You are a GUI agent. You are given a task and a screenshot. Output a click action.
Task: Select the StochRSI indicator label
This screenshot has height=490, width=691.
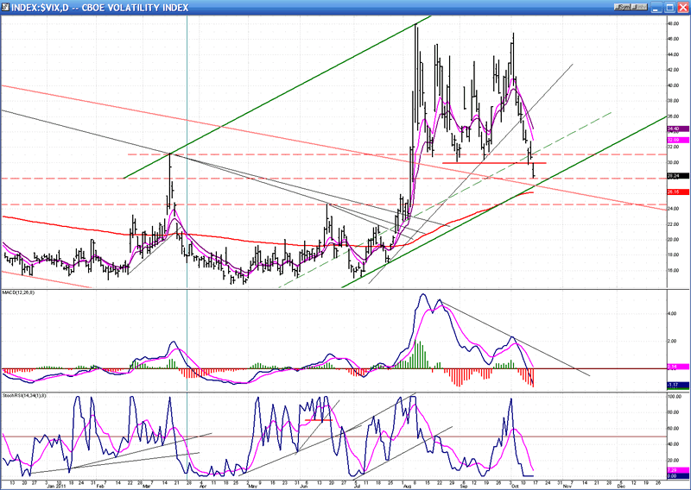[26, 395]
